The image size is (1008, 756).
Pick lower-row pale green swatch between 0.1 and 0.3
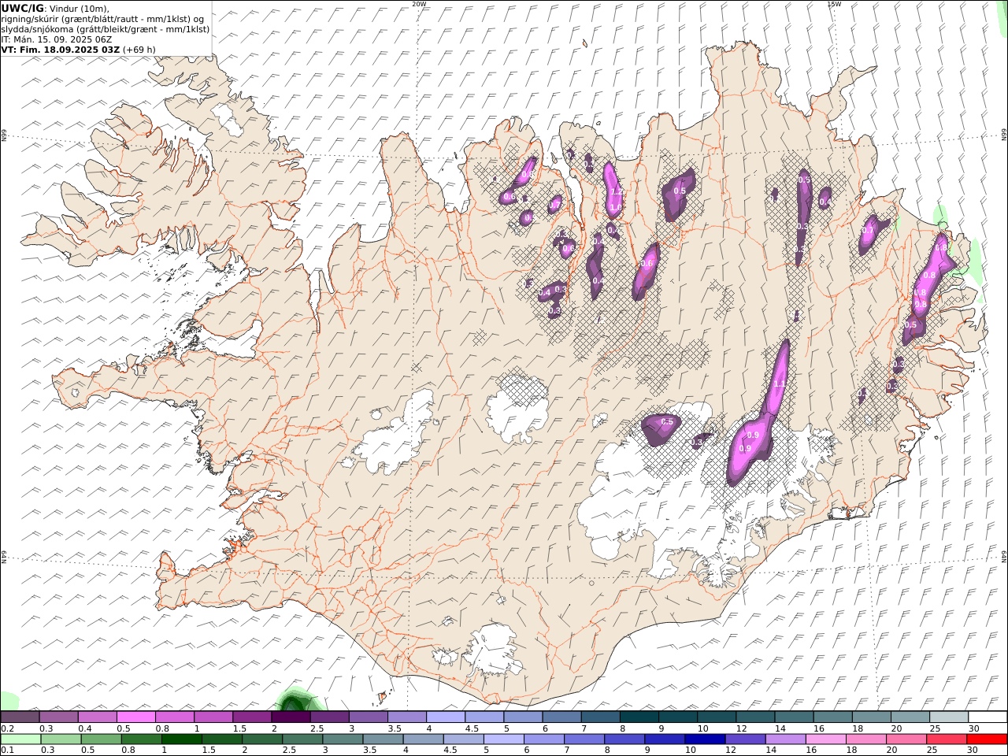20,739
